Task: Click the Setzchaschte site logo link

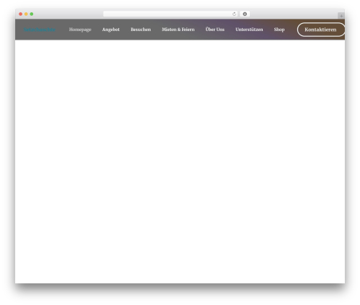Action: coord(40,30)
